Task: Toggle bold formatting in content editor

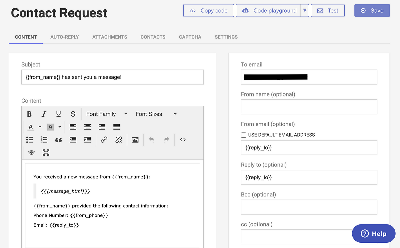Action: point(29,114)
